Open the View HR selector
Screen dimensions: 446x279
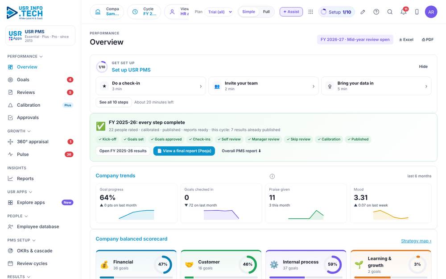177,12
